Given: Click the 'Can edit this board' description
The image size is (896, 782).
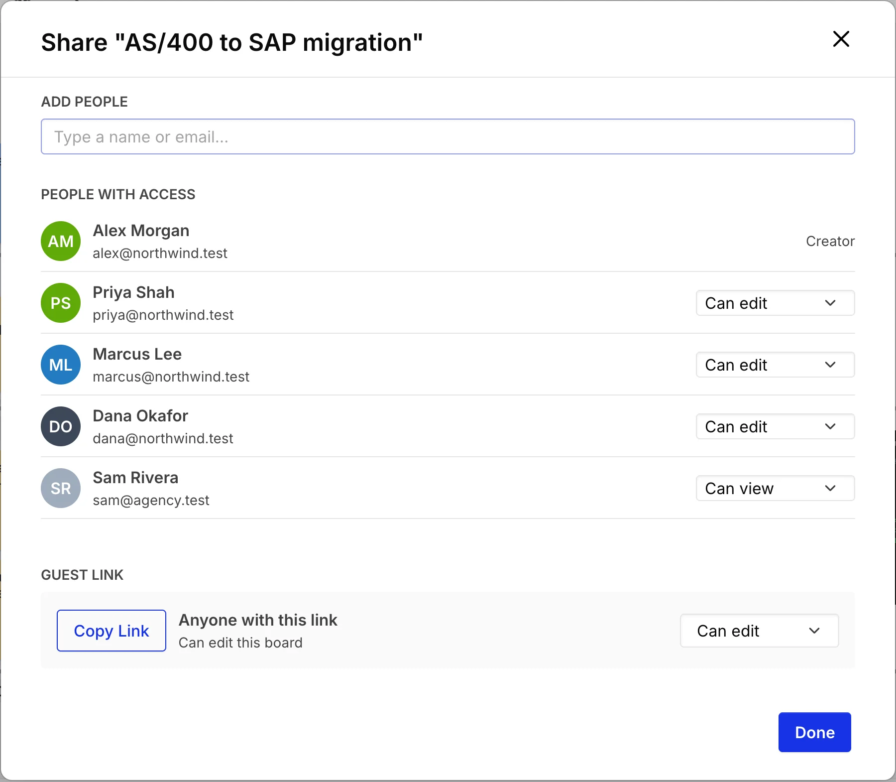Looking at the screenshot, I should (240, 643).
